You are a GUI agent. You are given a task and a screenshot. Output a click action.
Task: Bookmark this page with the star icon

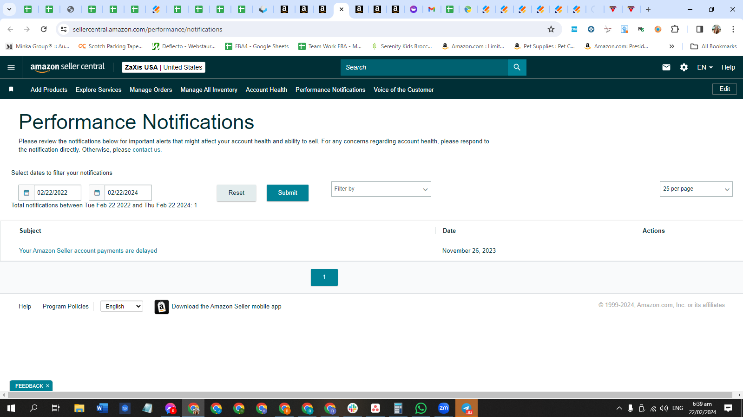551,29
